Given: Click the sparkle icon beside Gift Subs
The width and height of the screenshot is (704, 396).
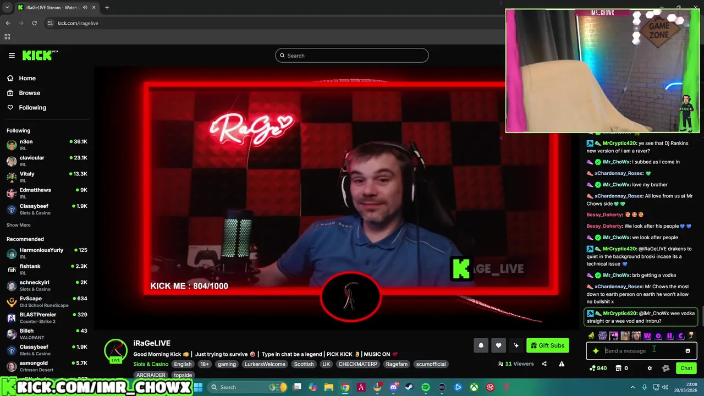Looking at the screenshot, I should (x=516, y=345).
